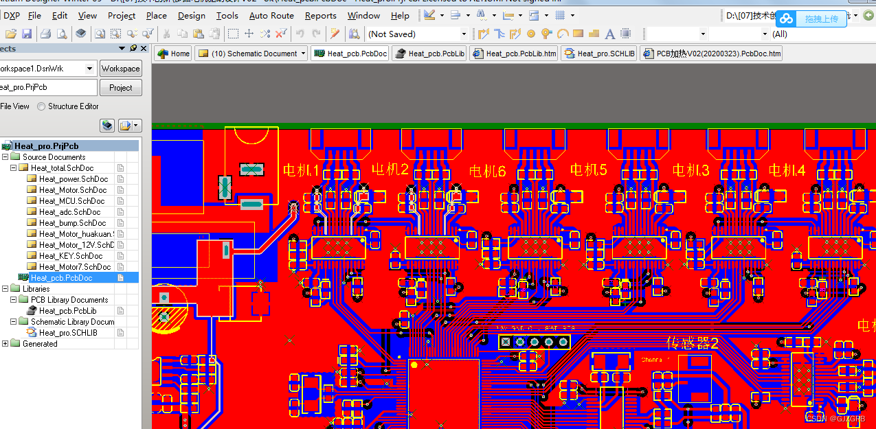Click the Workspace button
Screen dimensions: 876x429
pos(121,69)
